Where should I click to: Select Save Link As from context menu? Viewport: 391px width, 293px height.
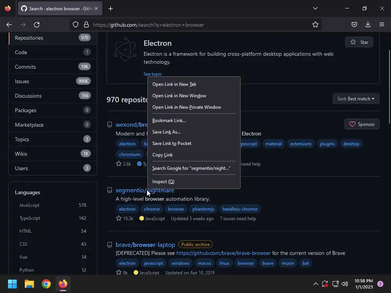[194, 132]
